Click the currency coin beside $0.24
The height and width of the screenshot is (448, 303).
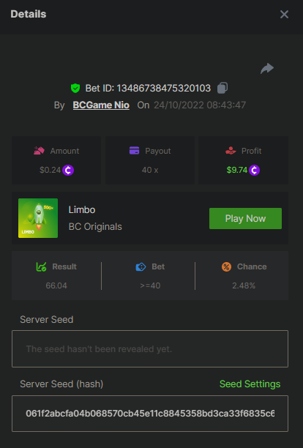click(x=68, y=171)
